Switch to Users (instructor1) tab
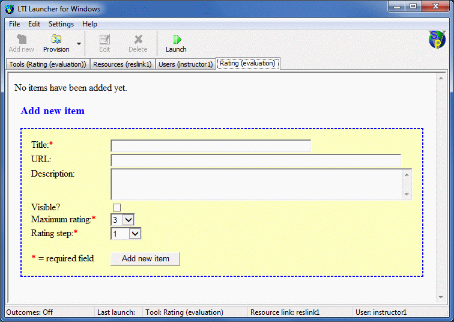This screenshot has height=322, width=454. [x=186, y=64]
